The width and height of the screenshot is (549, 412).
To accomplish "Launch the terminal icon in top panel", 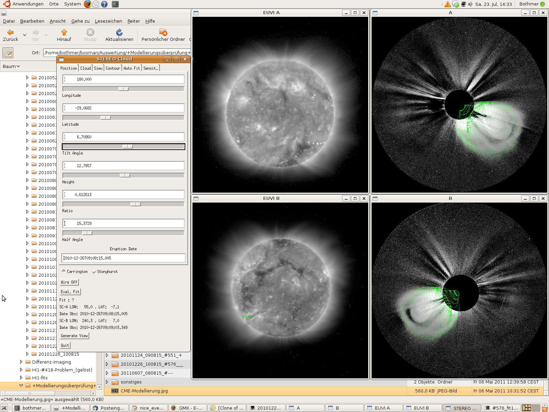I will click(x=115, y=4).
